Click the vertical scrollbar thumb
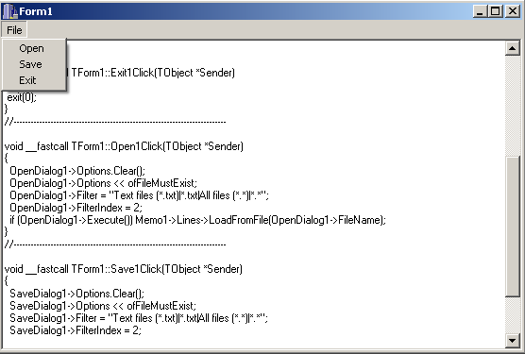Image resolution: width=525 pixels, height=354 pixels. [512, 227]
